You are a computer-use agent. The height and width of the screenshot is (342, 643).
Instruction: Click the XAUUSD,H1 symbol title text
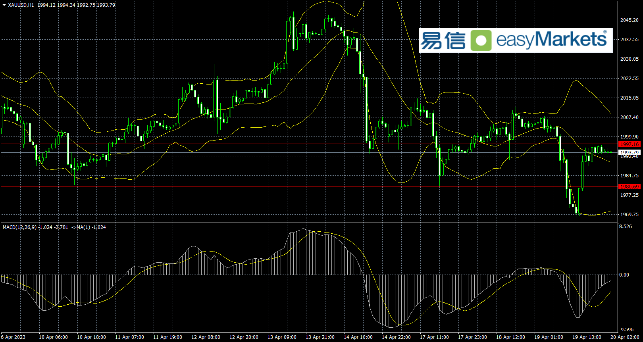click(21, 5)
